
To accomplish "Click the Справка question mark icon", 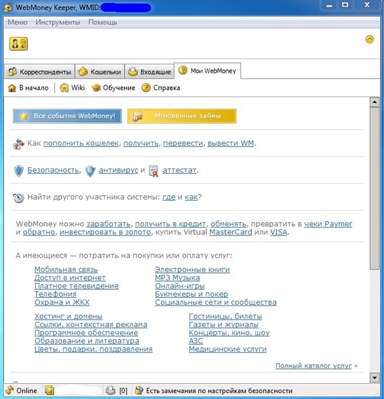I will coord(146,88).
